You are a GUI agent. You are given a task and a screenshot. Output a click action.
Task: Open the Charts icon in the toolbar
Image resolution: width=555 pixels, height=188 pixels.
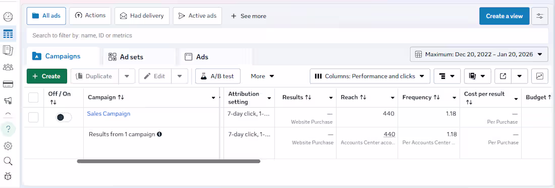[540, 76]
